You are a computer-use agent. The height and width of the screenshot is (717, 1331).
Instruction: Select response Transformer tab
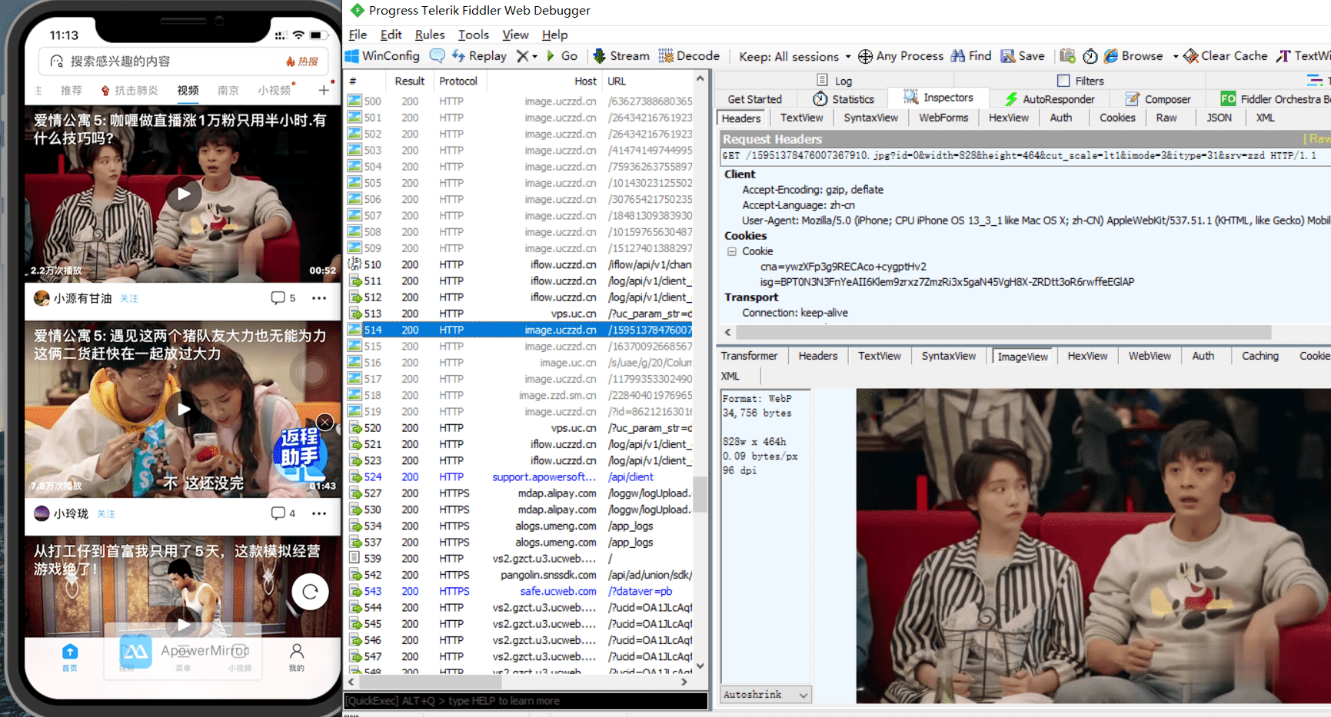coord(749,356)
